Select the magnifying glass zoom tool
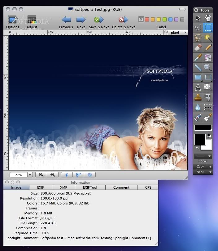This screenshot has height=251, width=218. pyautogui.click(x=208, y=67)
